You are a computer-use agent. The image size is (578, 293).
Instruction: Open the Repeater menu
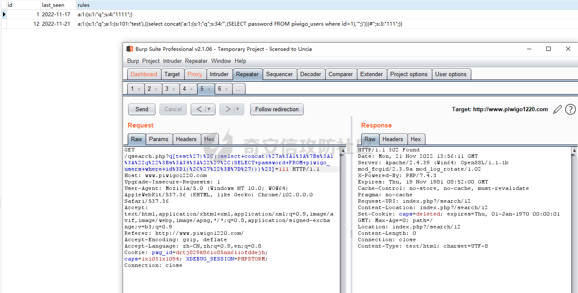click(x=196, y=61)
